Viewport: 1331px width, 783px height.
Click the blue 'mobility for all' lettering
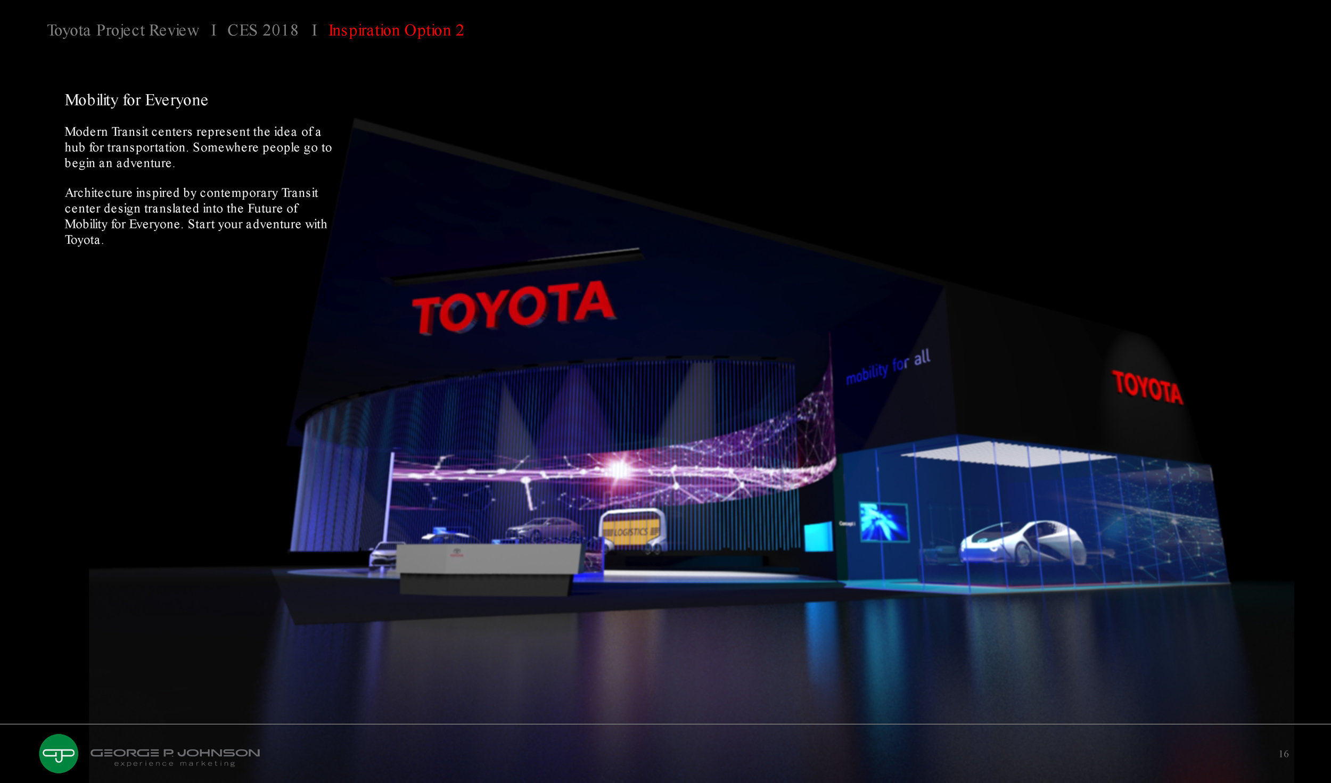pos(888,367)
